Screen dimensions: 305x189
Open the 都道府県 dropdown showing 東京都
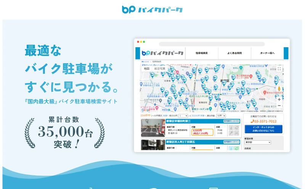click(258, 143)
